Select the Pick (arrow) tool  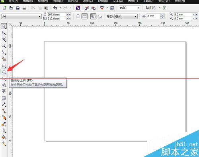4,26
